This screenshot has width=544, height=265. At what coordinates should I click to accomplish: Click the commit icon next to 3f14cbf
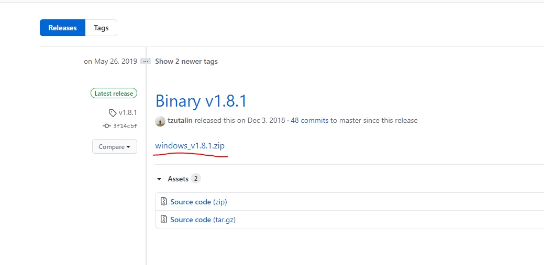coord(107,126)
